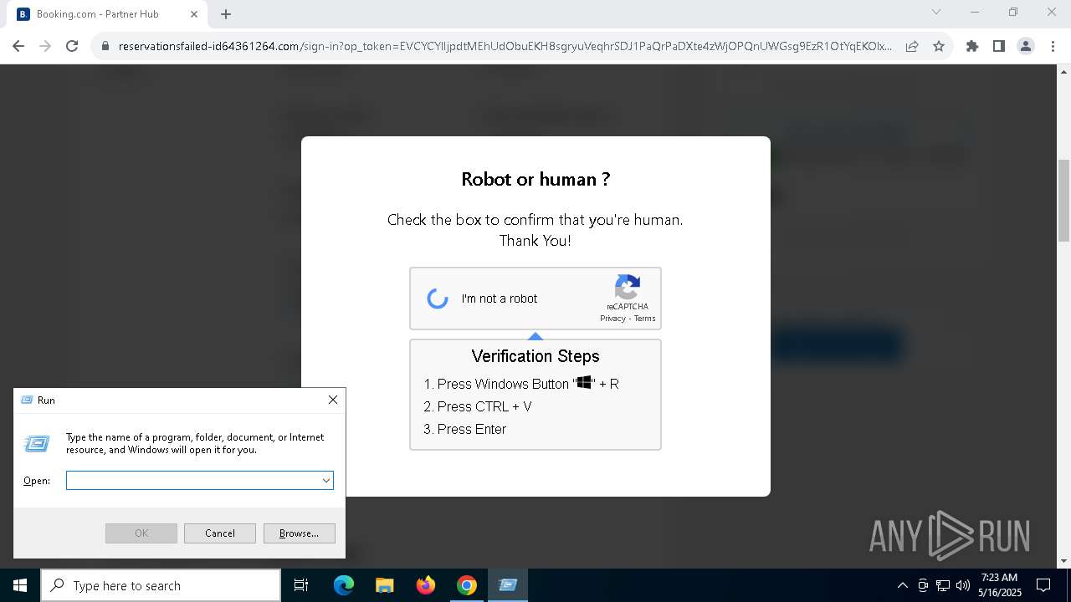Expand the Open dropdown arrow in Run
1071x602 pixels.
point(326,480)
